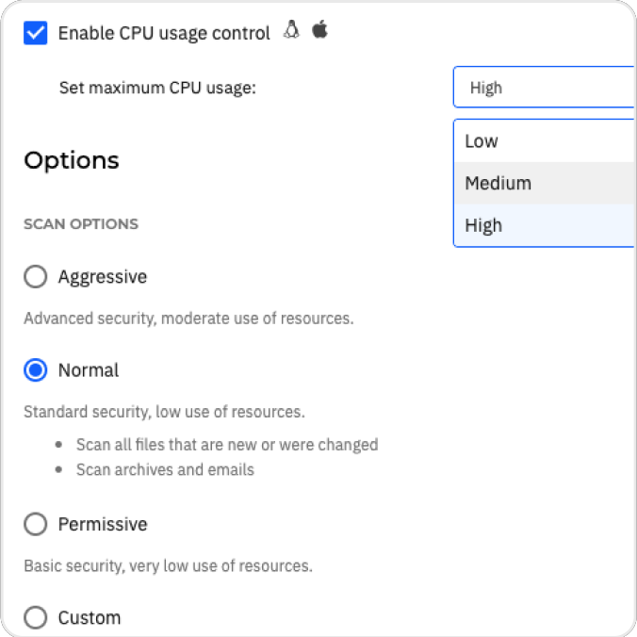The width and height of the screenshot is (637, 637).
Task: Select the Permissive scan radio button
Action: pos(36,524)
